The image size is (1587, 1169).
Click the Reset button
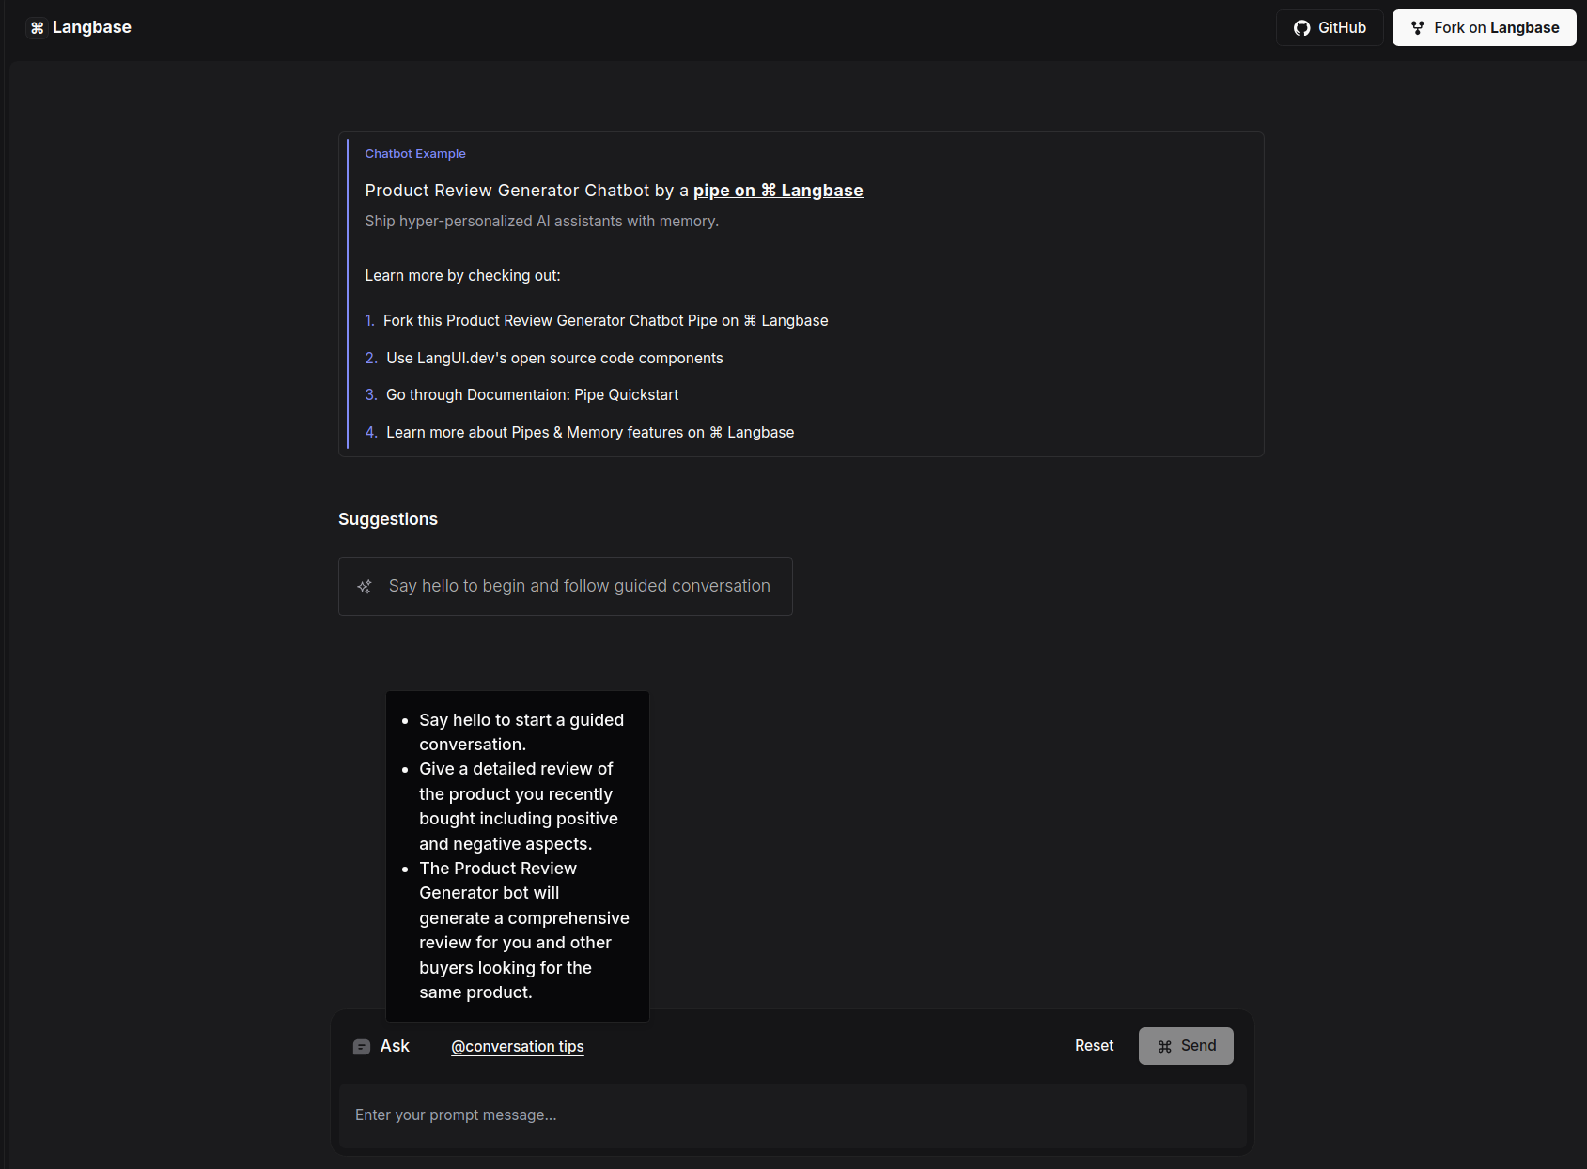tap(1095, 1046)
